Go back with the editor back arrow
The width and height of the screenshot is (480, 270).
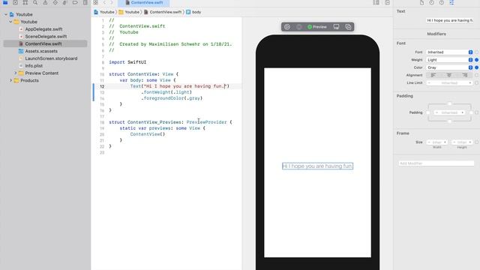point(104,2)
